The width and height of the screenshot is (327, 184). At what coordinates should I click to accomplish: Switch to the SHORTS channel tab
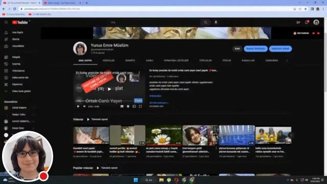coord(130,60)
